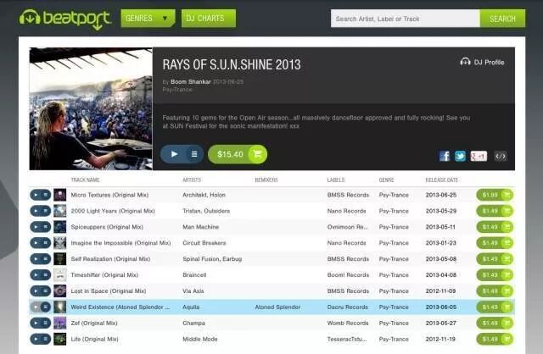
Task: Add Timeshifter to cart
Action: [495, 275]
